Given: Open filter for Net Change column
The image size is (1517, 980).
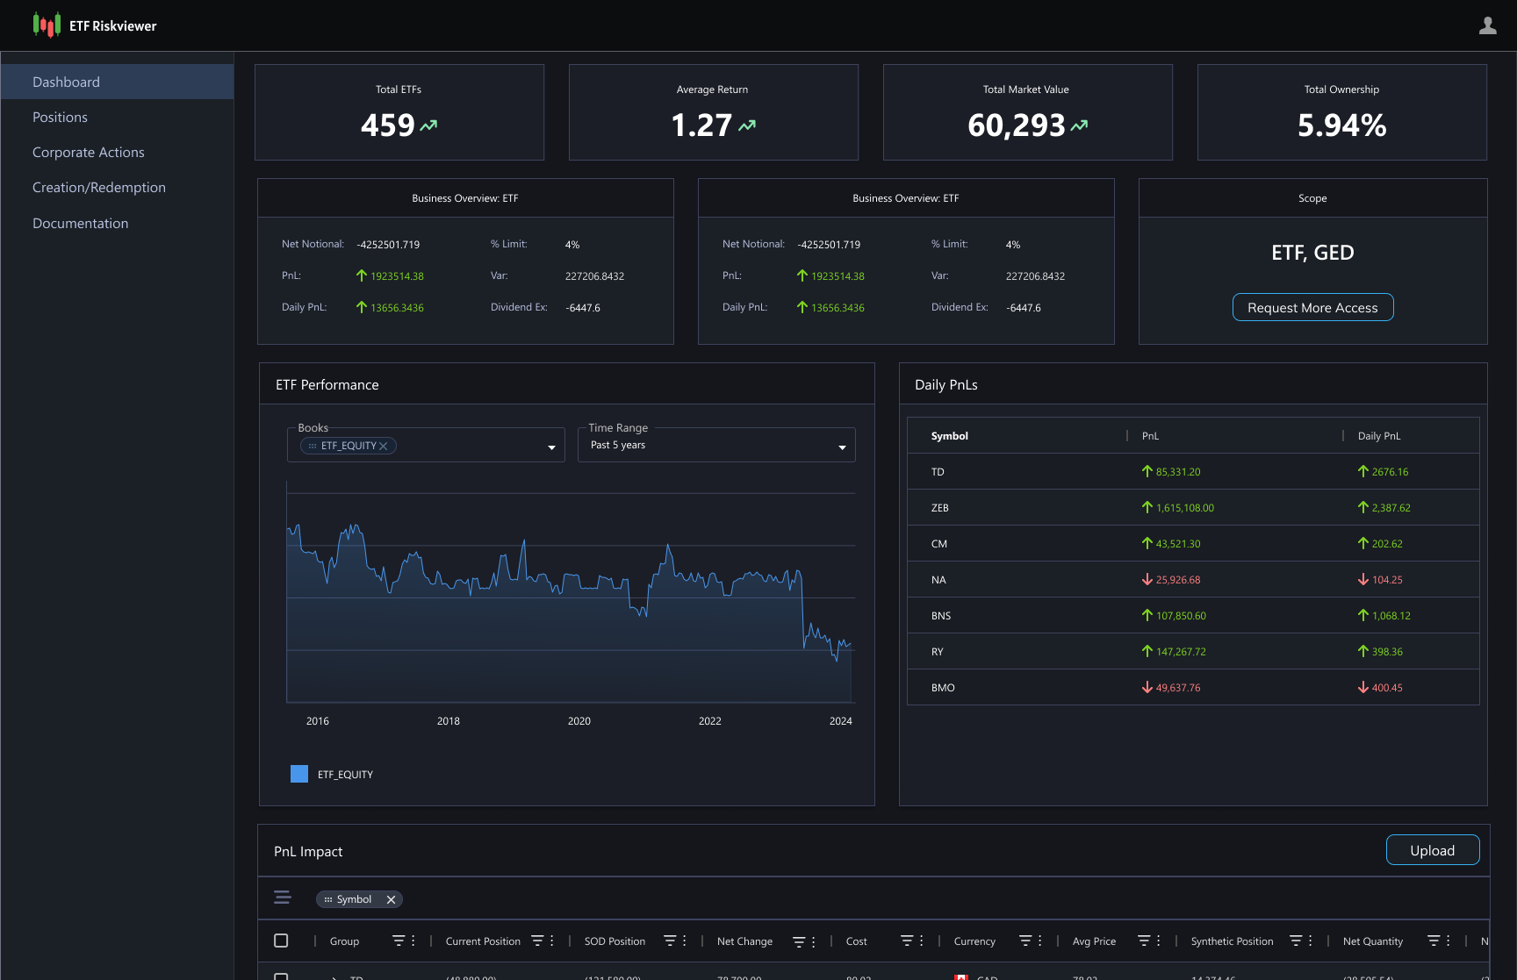Looking at the screenshot, I should click(798, 941).
